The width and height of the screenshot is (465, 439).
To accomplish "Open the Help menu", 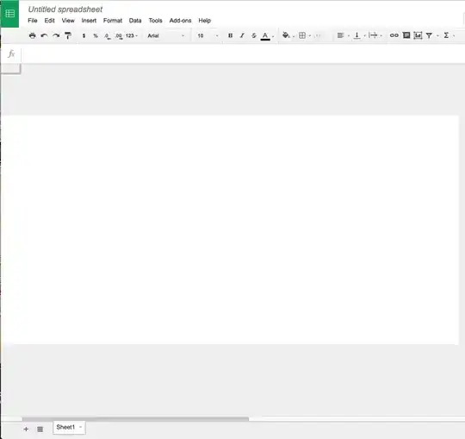I will (x=205, y=21).
